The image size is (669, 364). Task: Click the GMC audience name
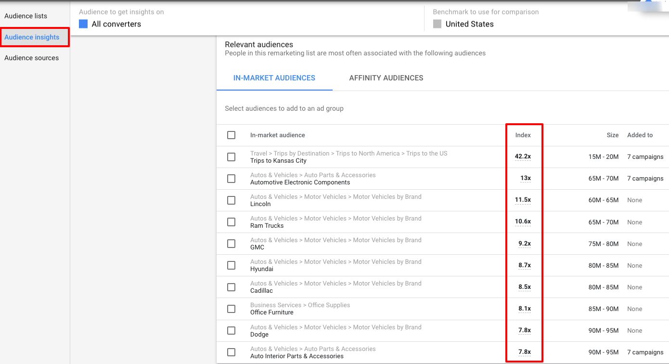pyautogui.click(x=257, y=247)
